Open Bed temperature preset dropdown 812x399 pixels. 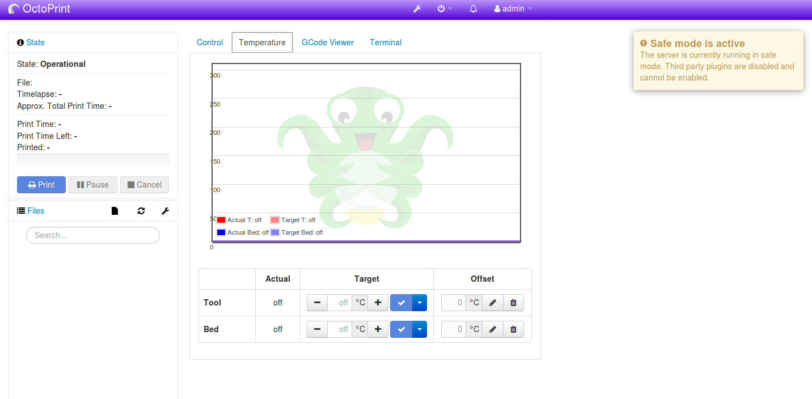tap(419, 329)
